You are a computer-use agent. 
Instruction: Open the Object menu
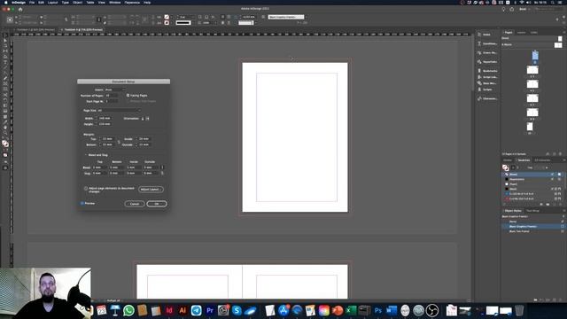[x=77, y=3]
